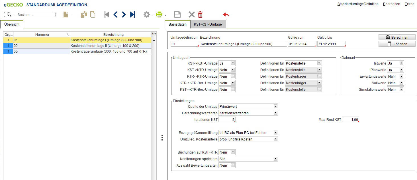
Task: Save with the floppy disk icon
Action: click(x=177, y=15)
